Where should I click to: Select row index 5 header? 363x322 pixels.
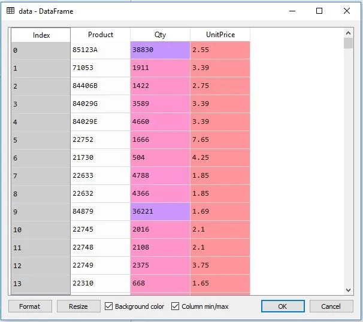(41, 140)
